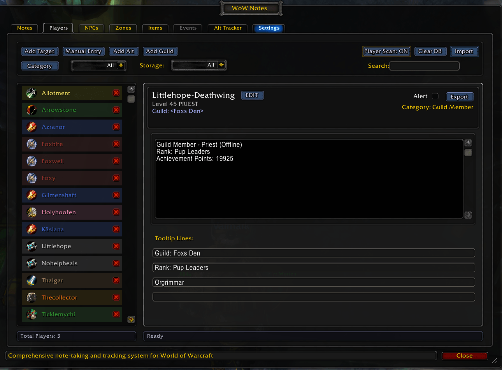Image resolution: width=502 pixels, height=370 pixels.
Task: Click the notes box scroll up arrow
Action: tap(469, 143)
